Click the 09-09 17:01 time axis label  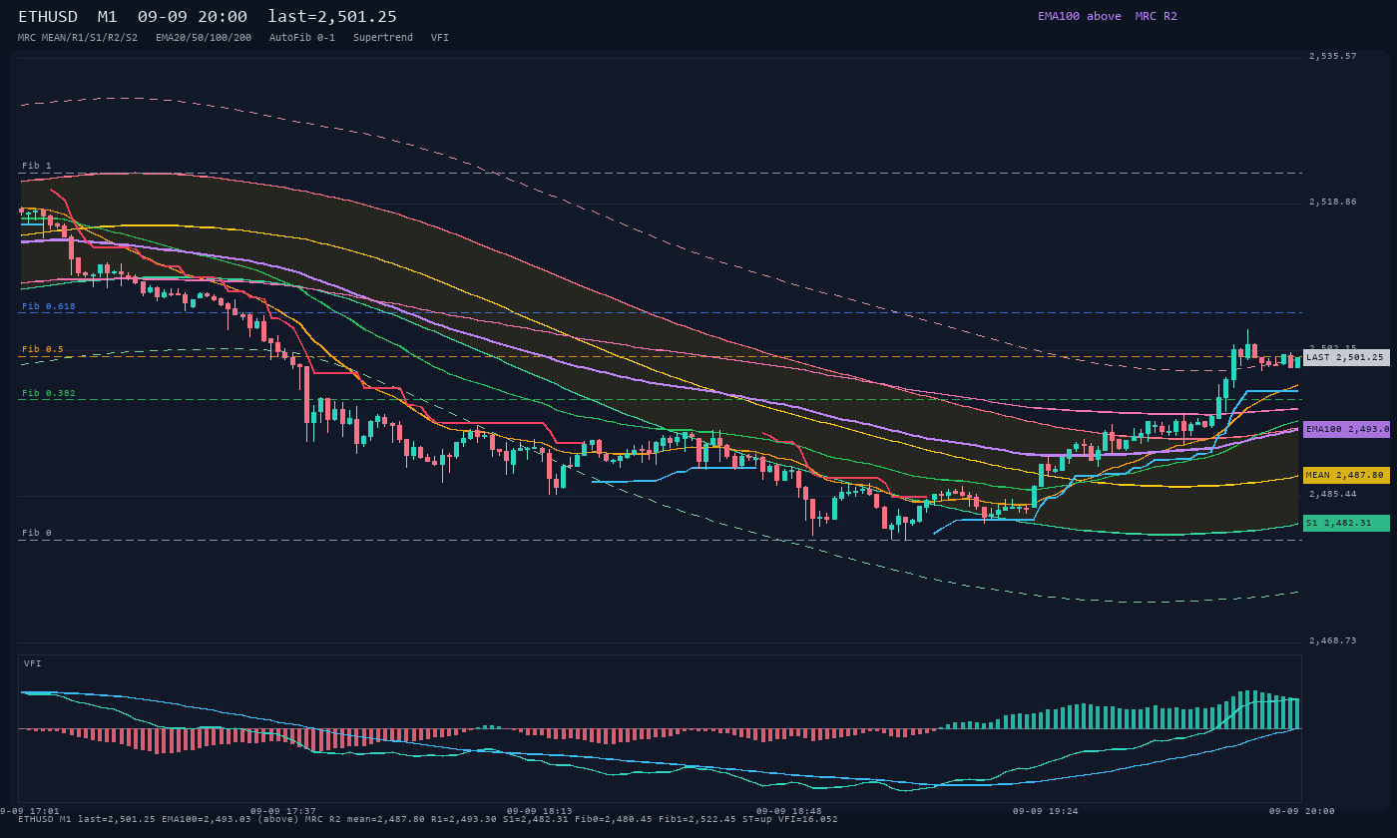point(30,811)
